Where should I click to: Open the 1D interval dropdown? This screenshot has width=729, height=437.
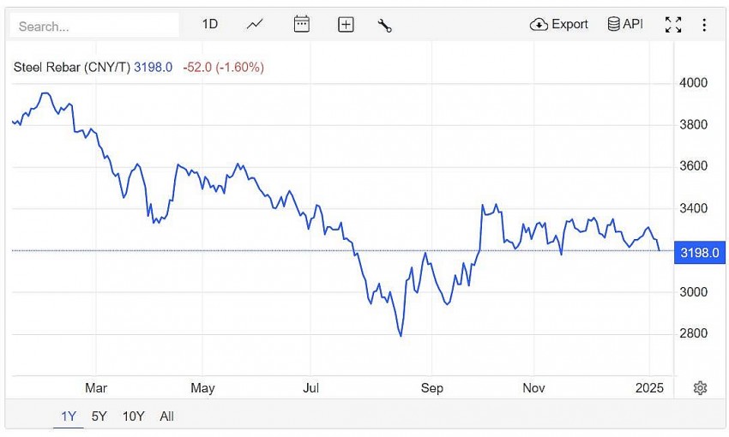[210, 25]
